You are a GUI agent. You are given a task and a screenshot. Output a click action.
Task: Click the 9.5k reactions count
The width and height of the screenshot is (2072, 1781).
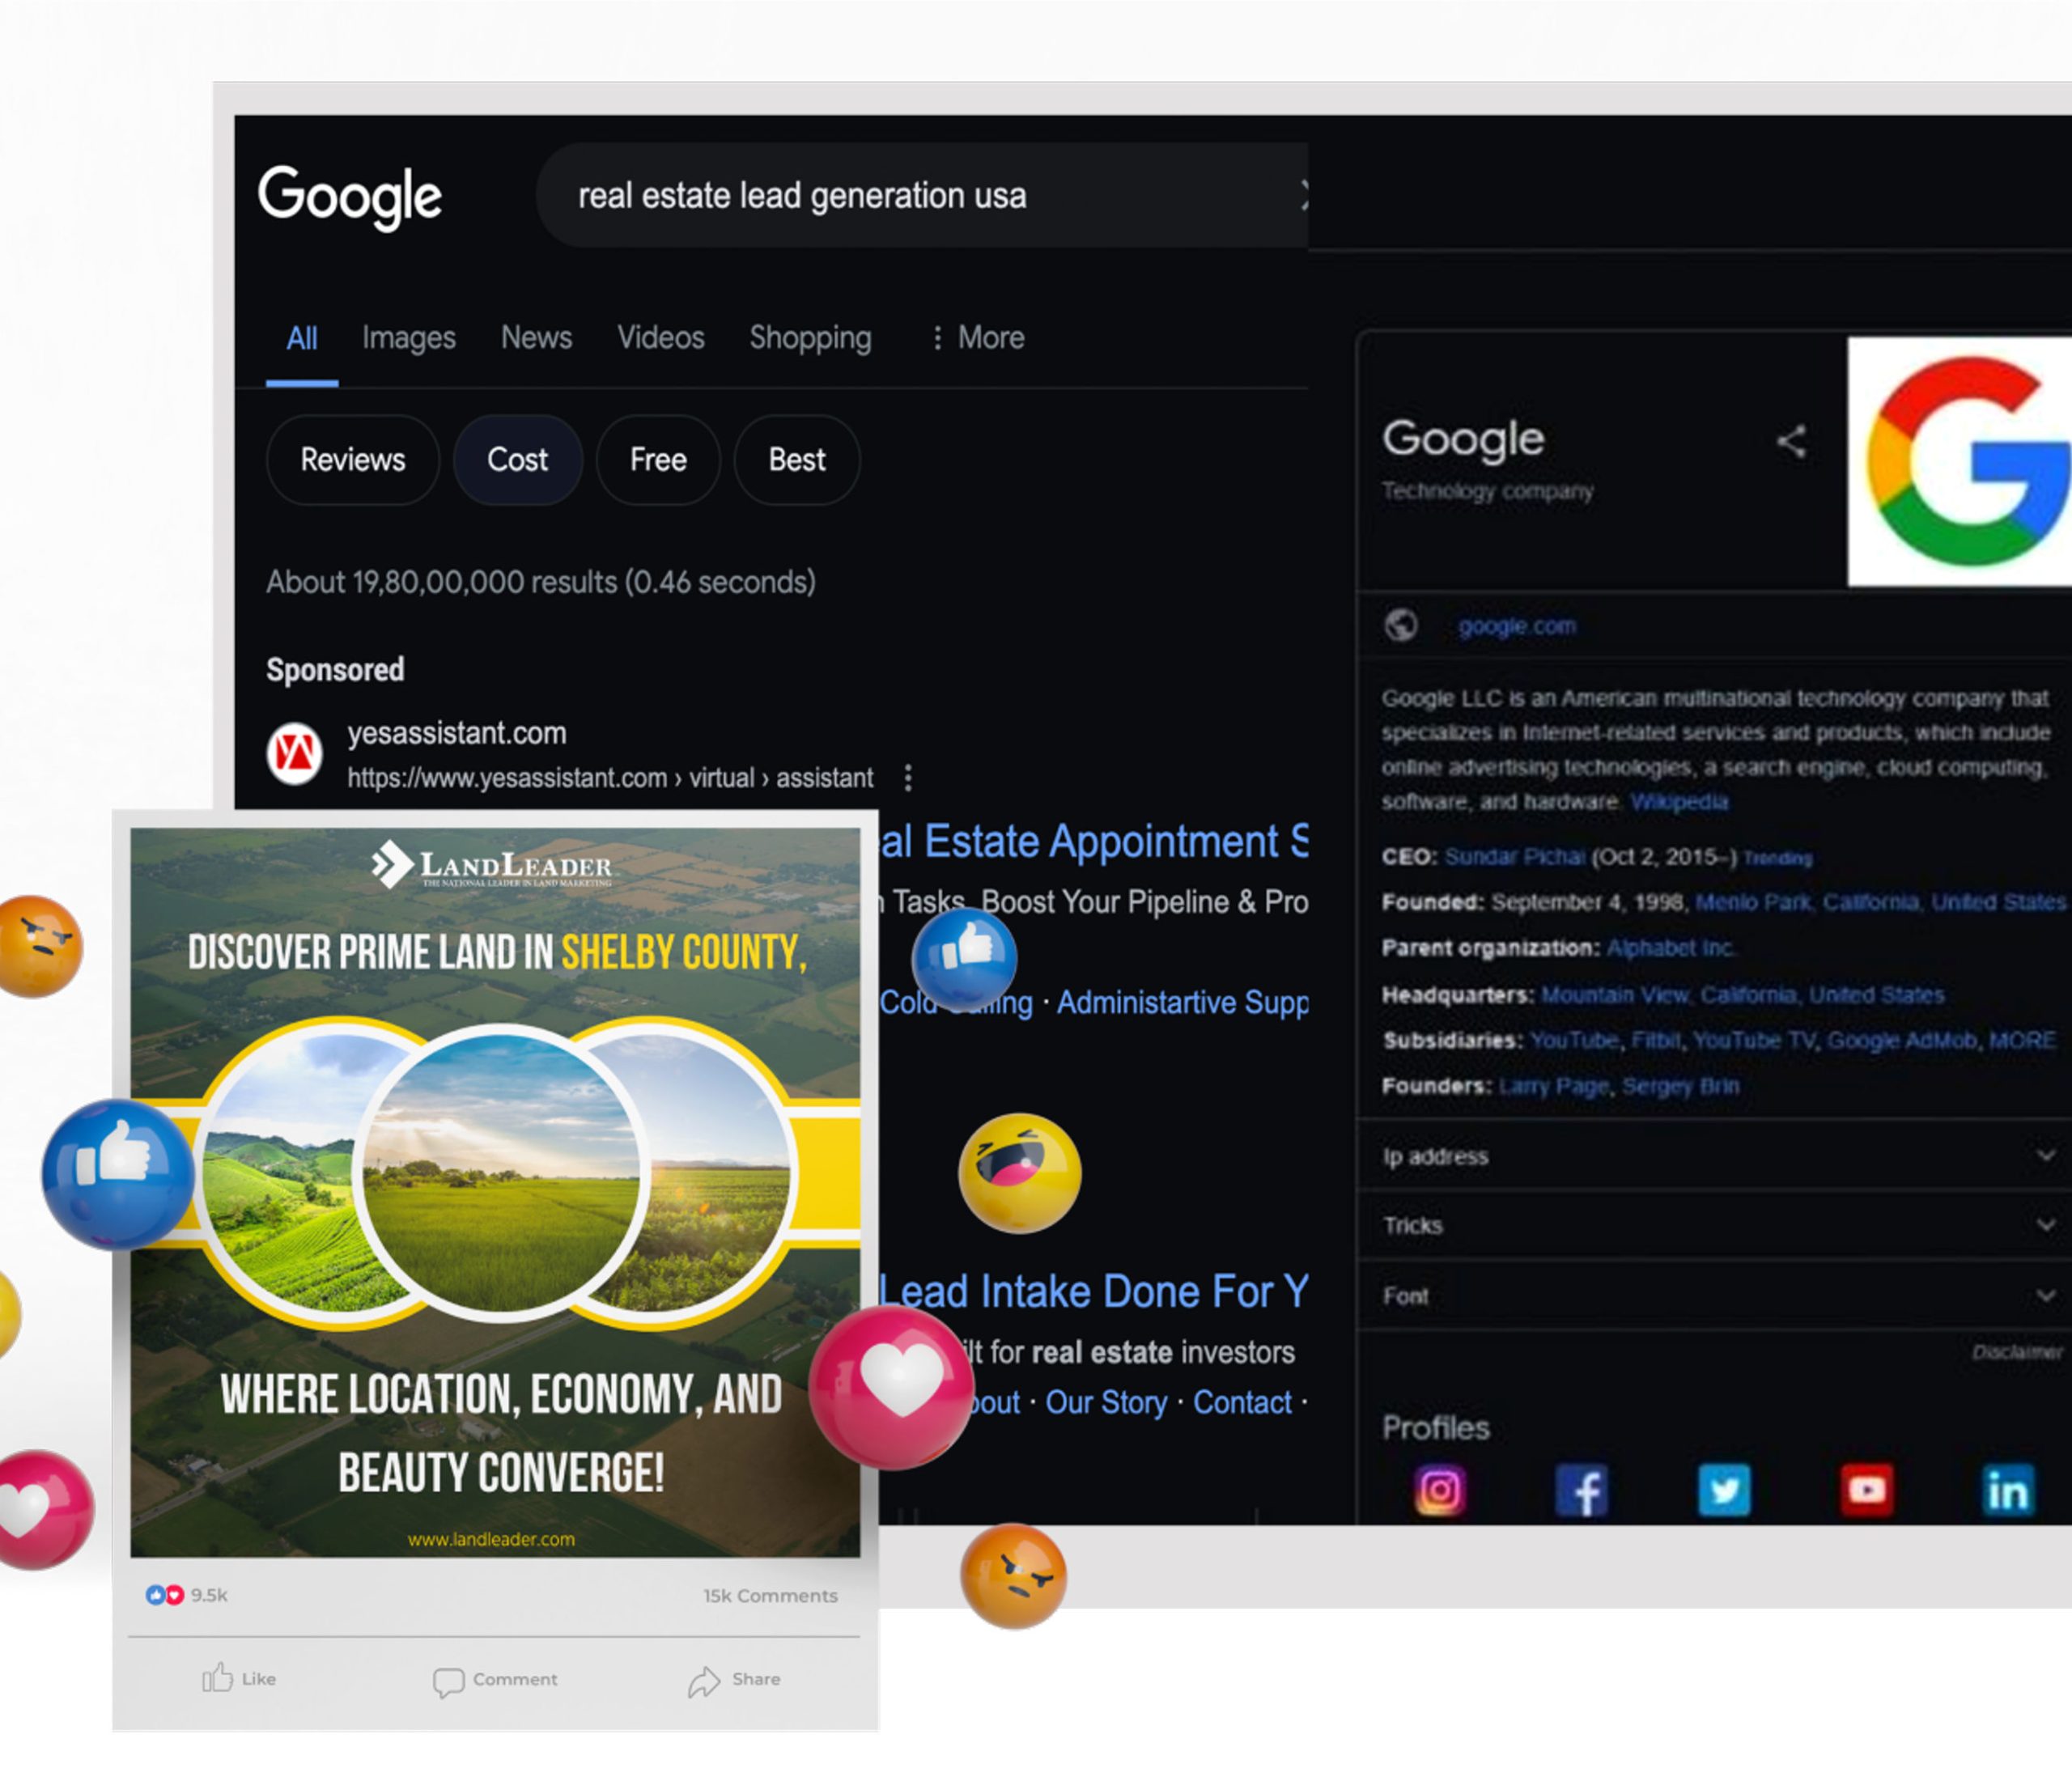point(209,1595)
